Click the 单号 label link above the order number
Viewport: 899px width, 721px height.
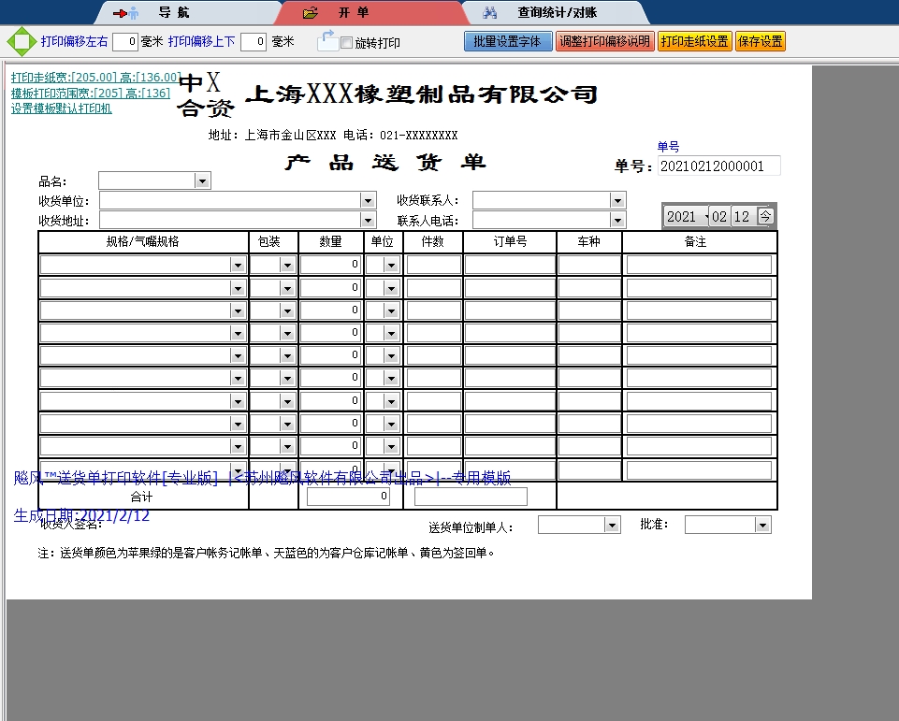pyautogui.click(x=666, y=148)
